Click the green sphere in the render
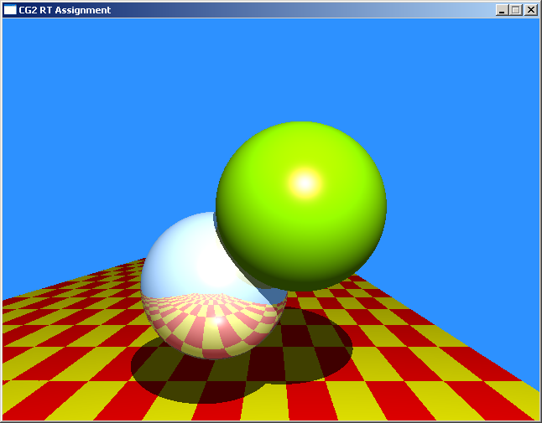 301,206
